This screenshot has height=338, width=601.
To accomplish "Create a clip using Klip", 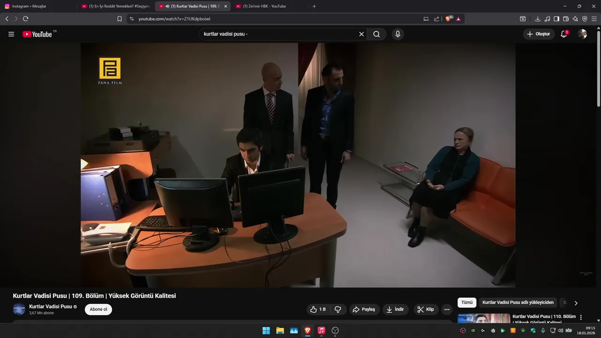I will (426, 309).
